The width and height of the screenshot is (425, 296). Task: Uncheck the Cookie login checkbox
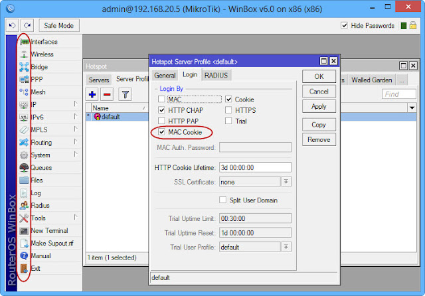[228, 100]
